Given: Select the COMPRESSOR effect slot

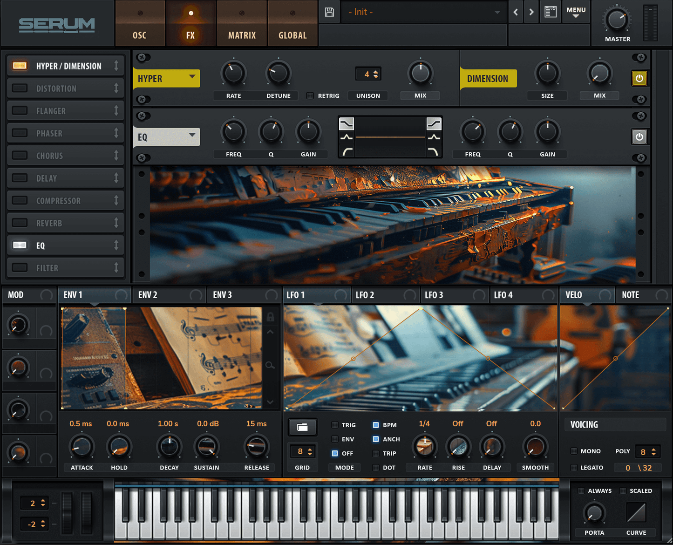Looking at the screenshot, I should (x=66, y=200).
